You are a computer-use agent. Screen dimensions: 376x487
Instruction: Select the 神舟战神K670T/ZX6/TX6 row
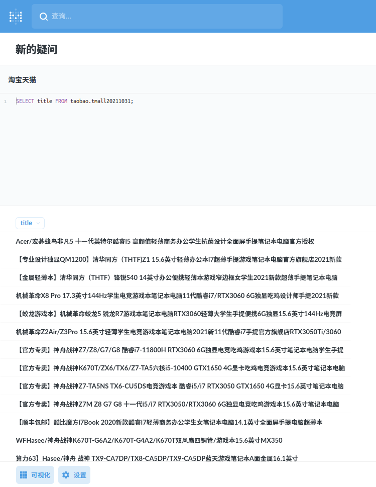pos(175,368)
